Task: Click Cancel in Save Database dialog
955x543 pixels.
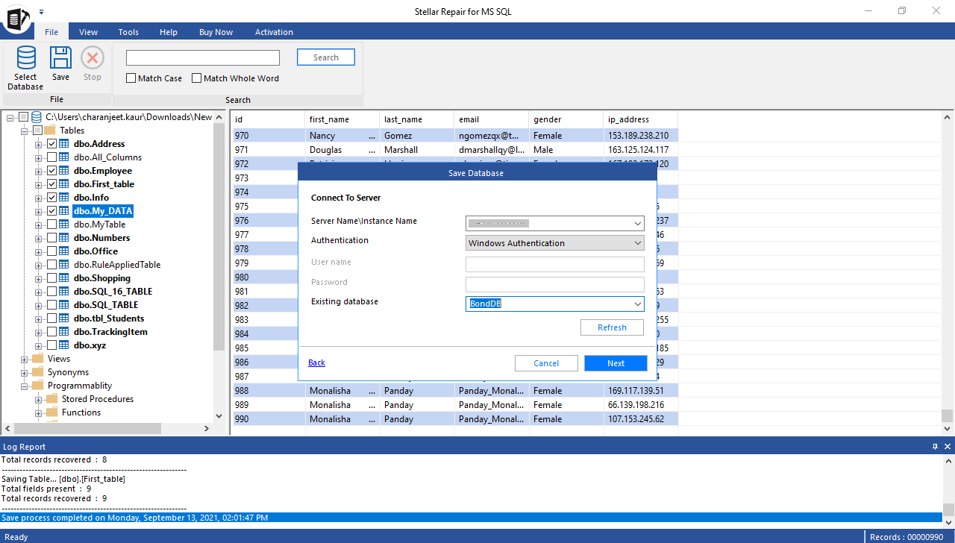Action: click(x=546, y=363)
